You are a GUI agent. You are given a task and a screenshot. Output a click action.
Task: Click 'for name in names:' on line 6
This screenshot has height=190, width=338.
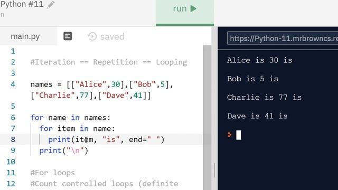coord(70,118)
